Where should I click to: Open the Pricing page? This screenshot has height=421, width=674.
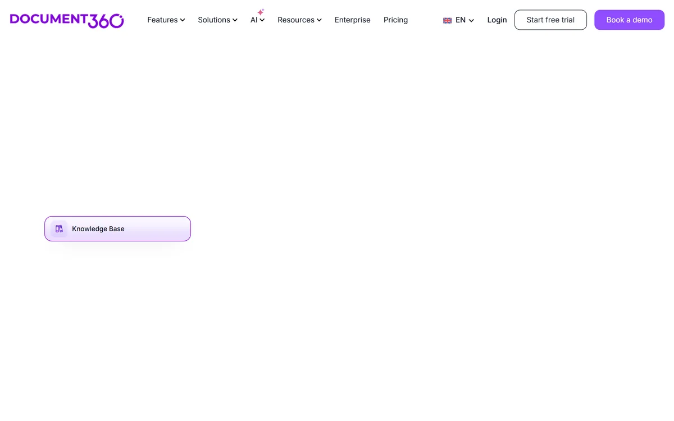pyautogui.click(x=395, y=20)
